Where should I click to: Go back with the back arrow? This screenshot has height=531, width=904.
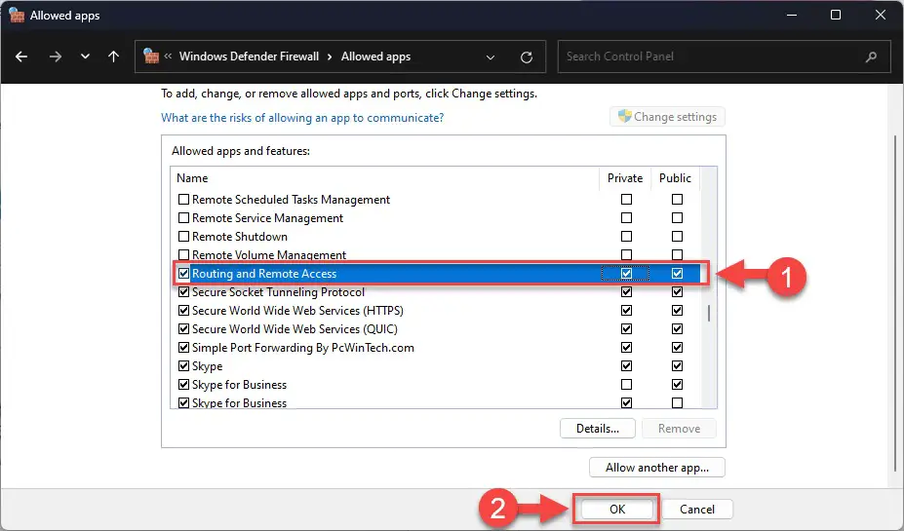[21, 57]
